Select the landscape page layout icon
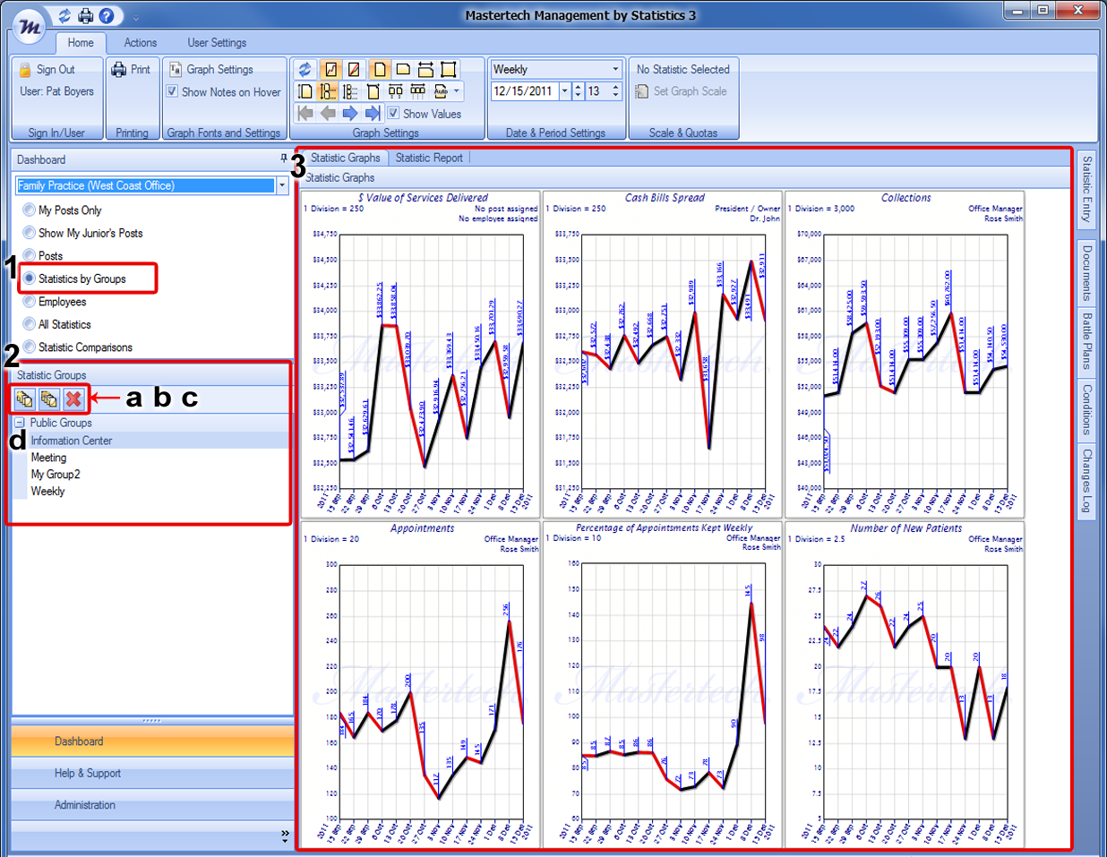The image size is (1107, 857). [403, 69]
